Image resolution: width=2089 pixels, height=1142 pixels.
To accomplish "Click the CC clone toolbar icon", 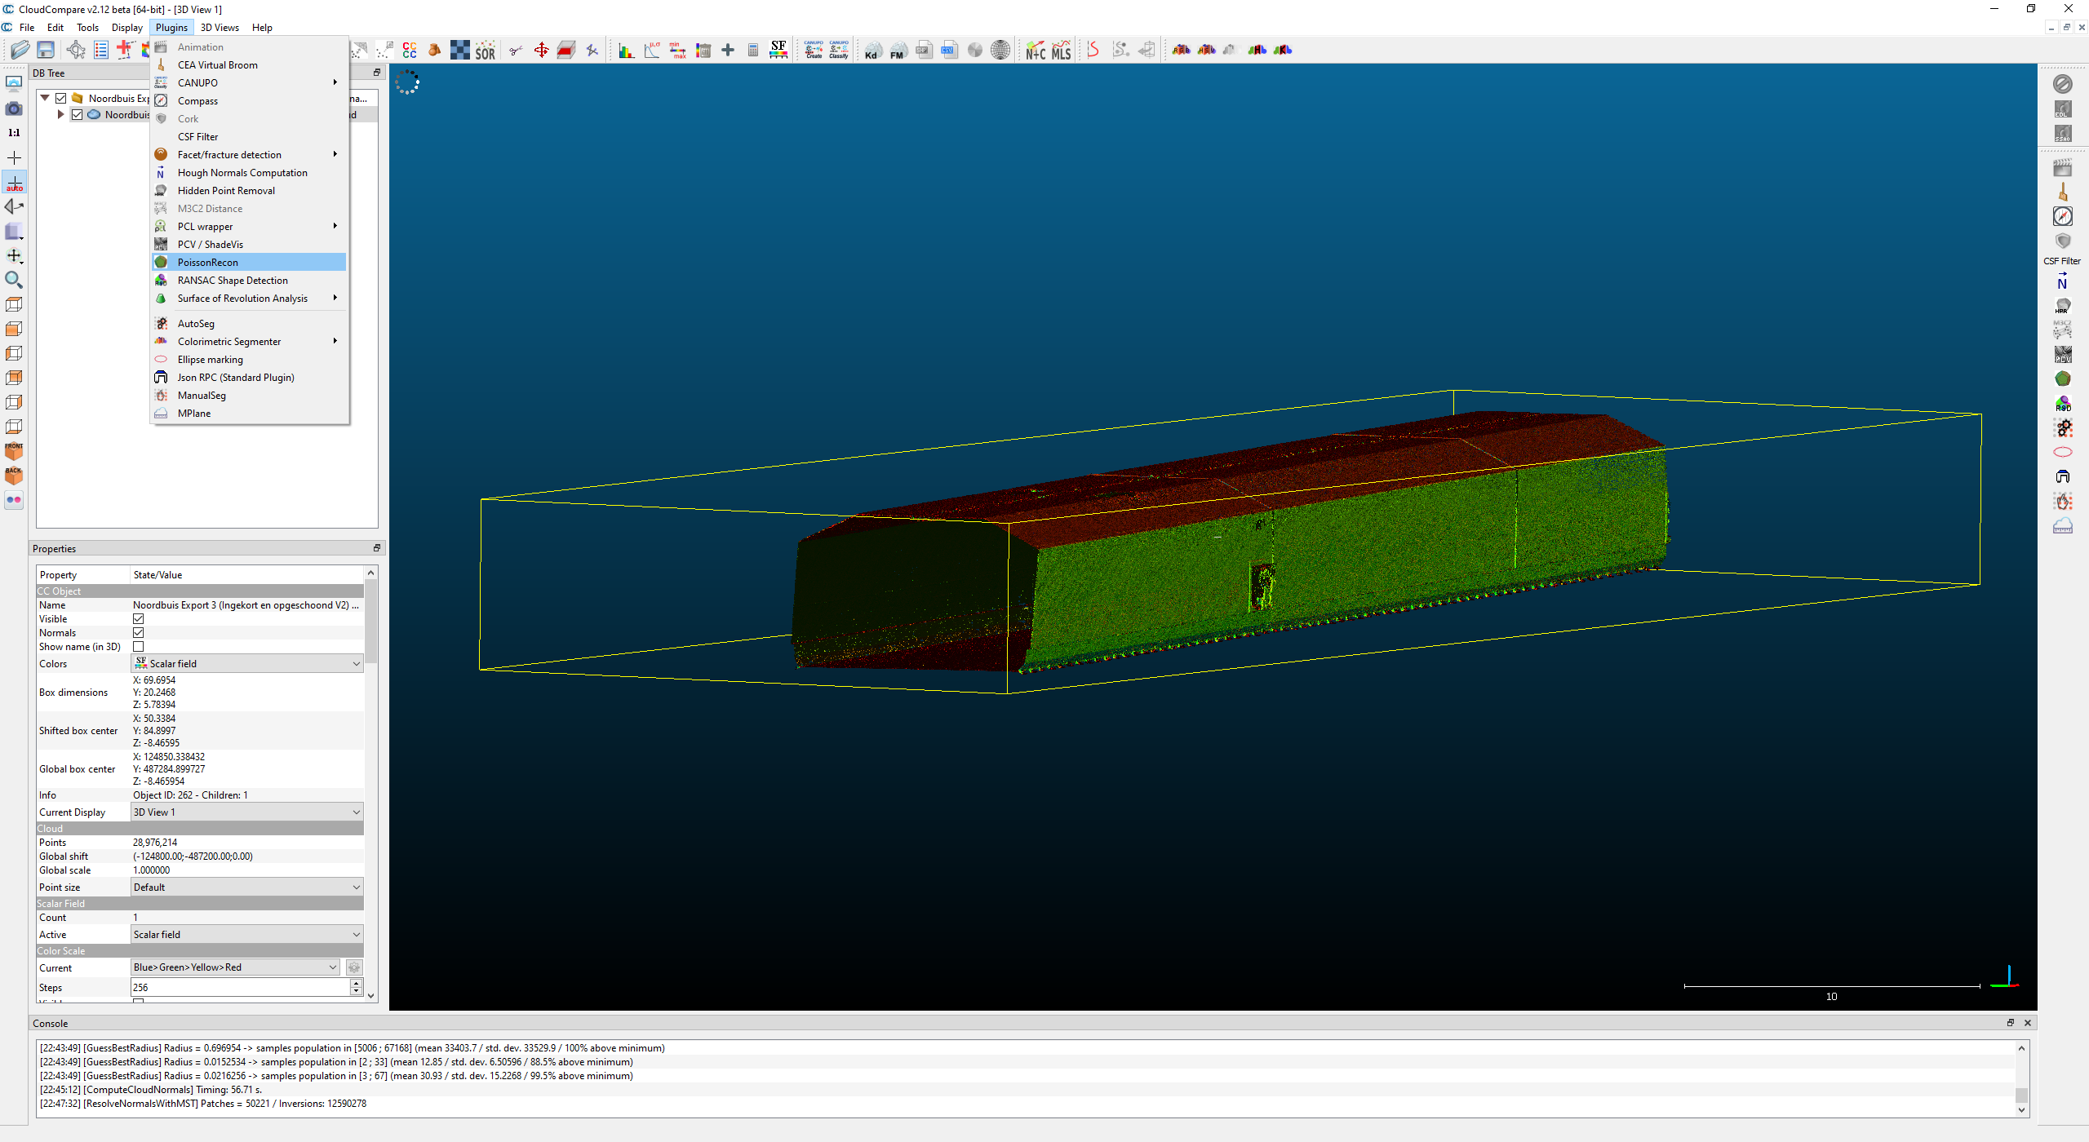I will pyautogui.click(x=410, y=51).
